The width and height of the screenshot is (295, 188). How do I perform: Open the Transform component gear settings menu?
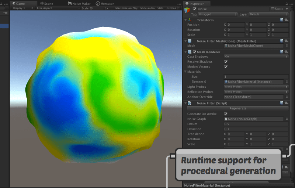[286, 20]
